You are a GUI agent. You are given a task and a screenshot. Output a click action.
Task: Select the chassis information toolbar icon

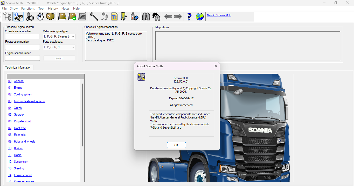coord(19,17)
